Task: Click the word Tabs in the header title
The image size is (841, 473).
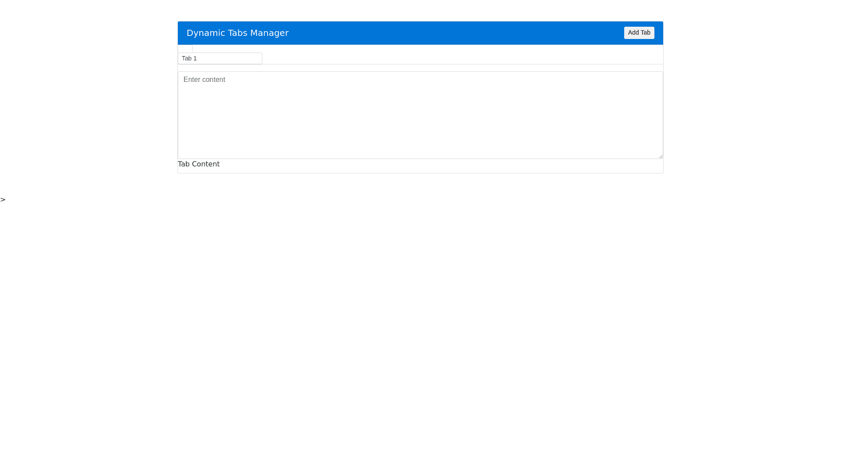Action: tap(237, 33)
